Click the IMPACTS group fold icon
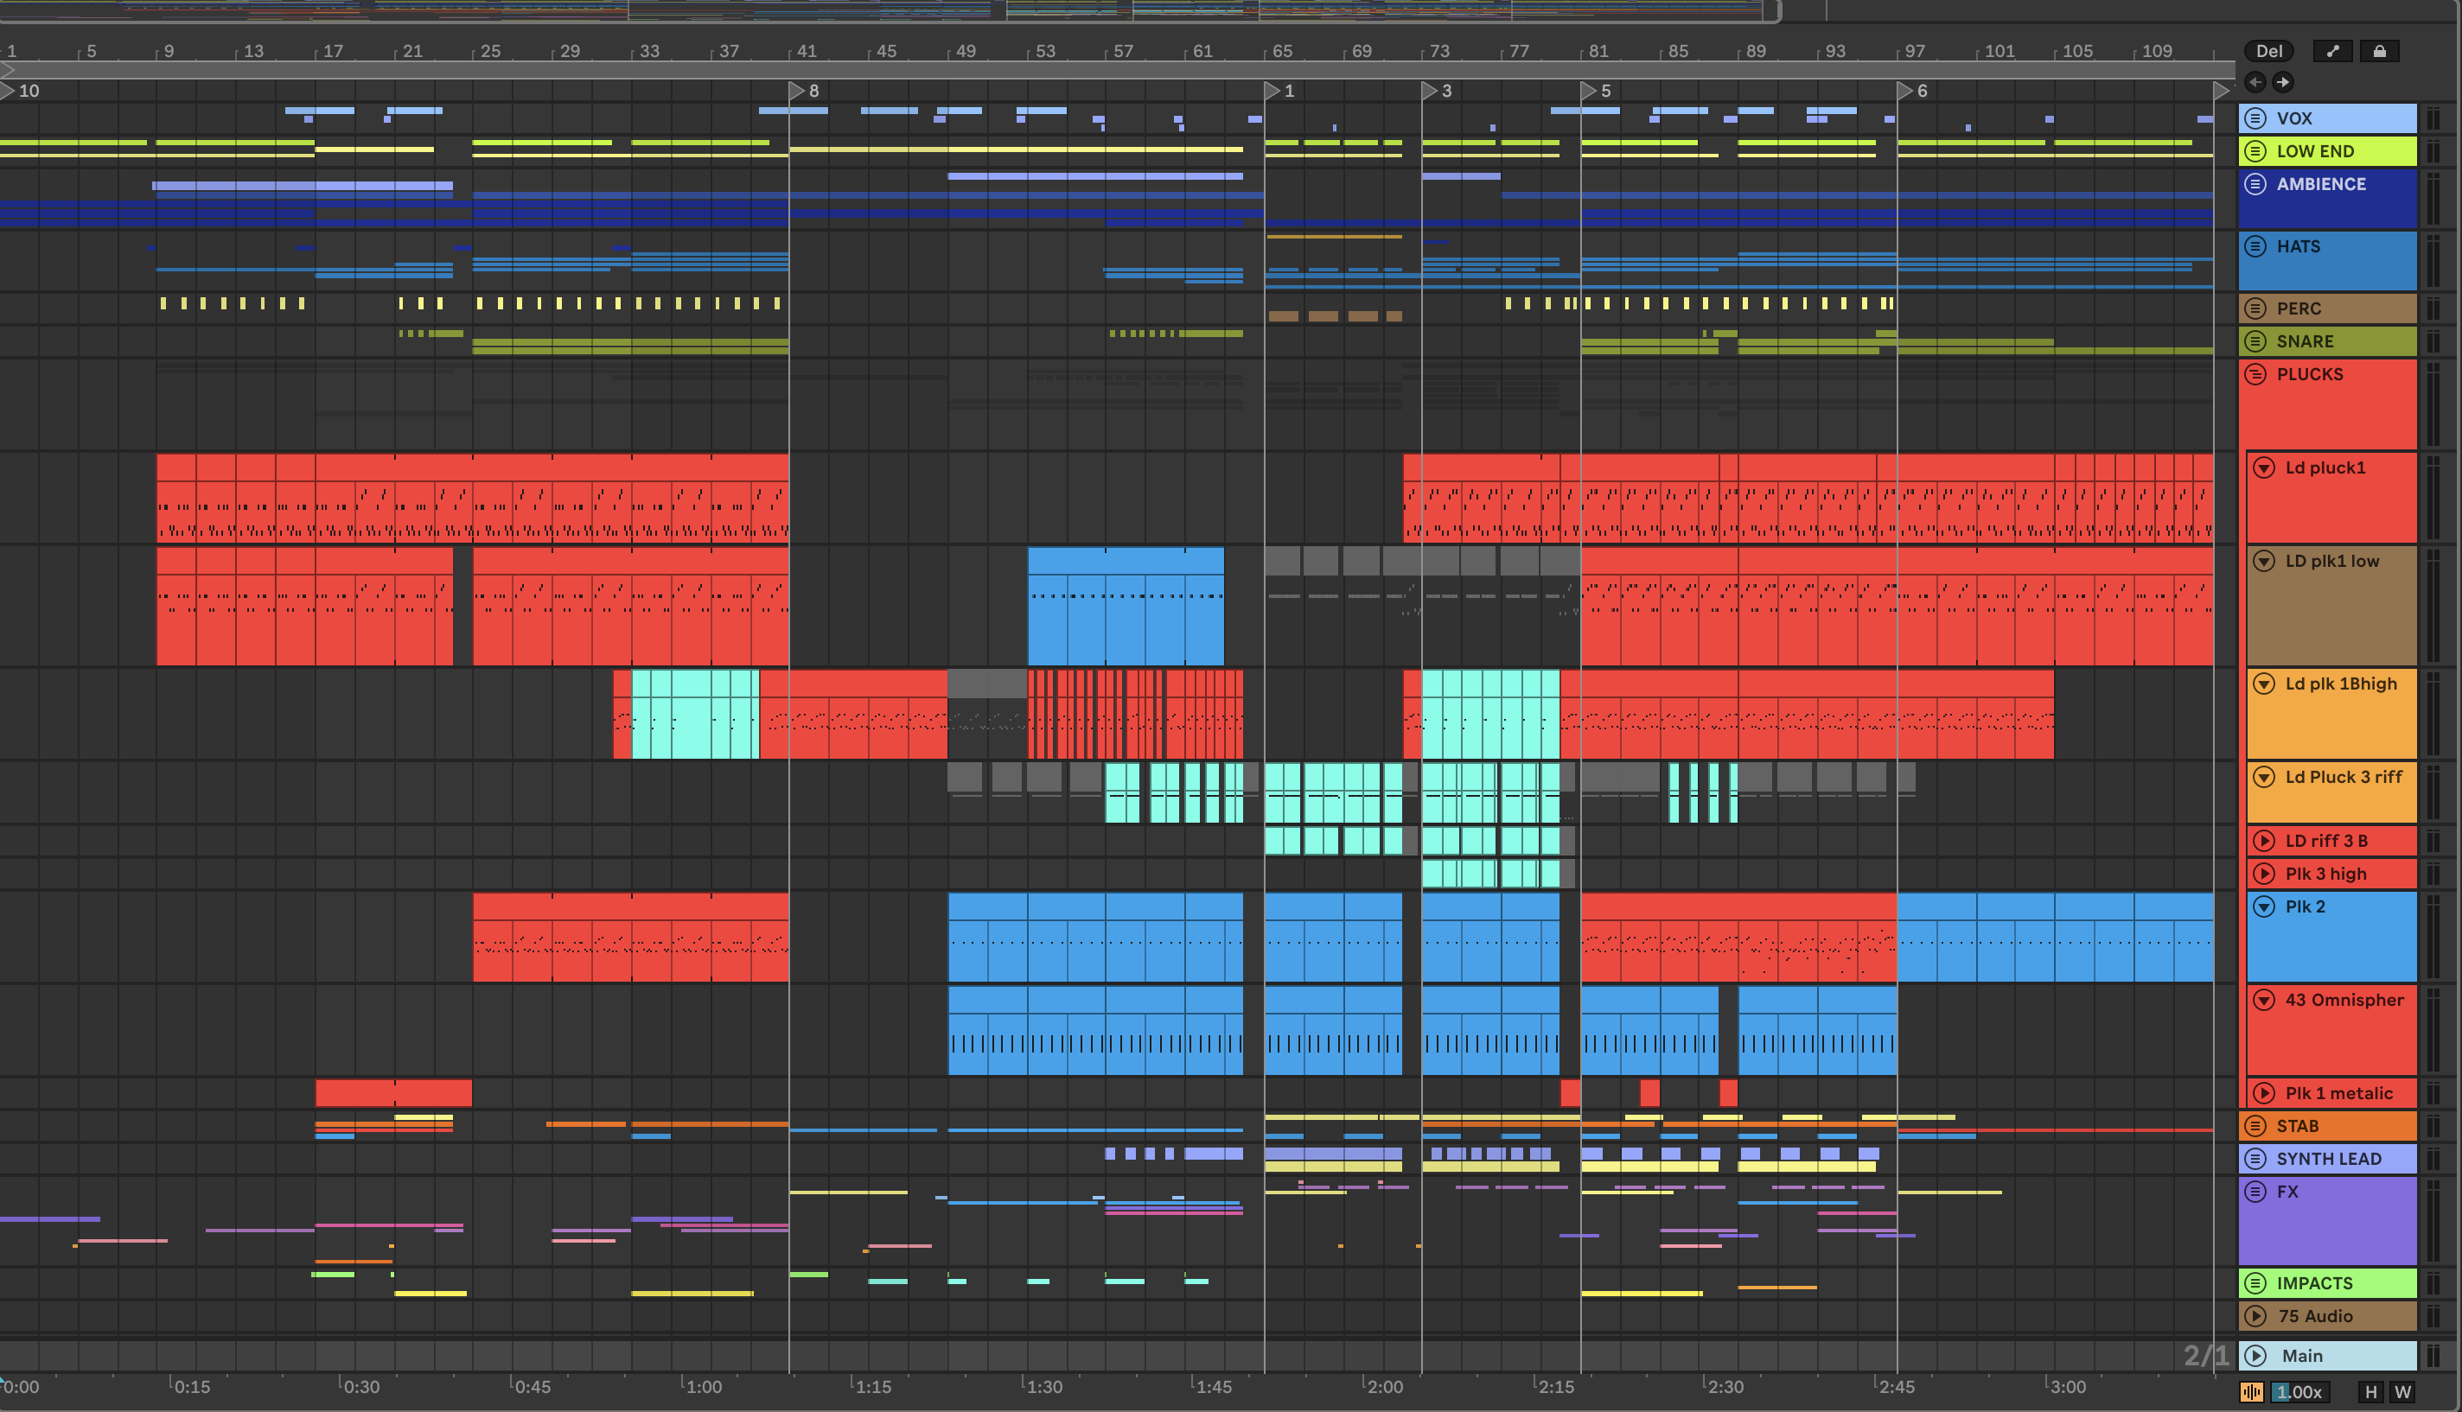 (x=2255, y=1283)
